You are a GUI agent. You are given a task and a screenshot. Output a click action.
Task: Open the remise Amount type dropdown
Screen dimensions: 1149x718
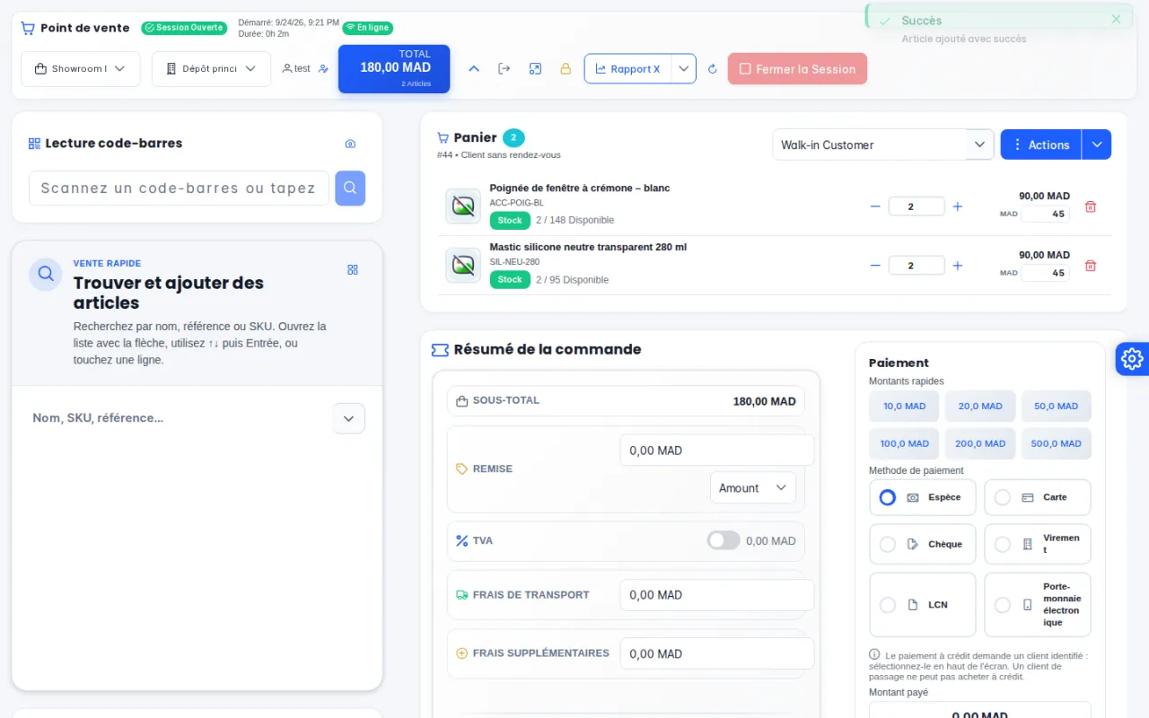pos(753,487)
